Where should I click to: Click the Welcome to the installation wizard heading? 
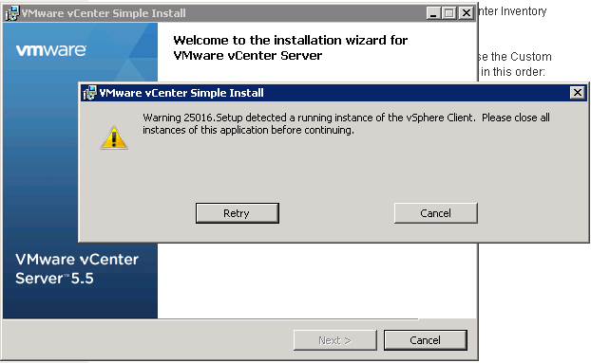tap(290, 47)
